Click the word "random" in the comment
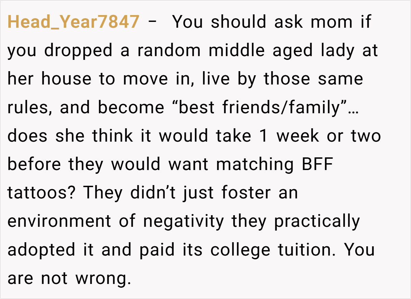This screenshot has height=299, width=411. [x=169, y=51]
